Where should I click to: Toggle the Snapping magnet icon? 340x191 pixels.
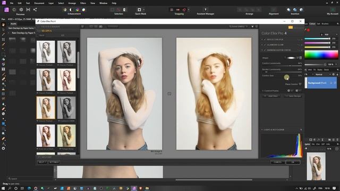(184, 10)
